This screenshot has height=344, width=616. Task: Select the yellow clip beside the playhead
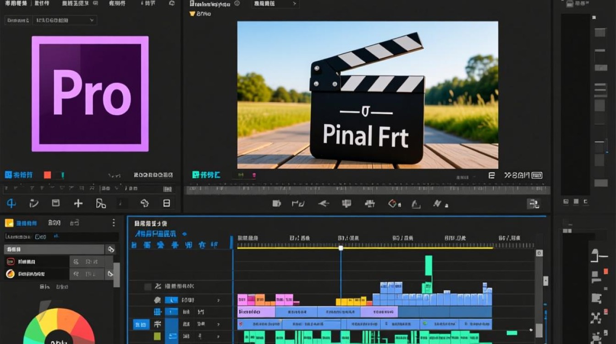pos(351,301)
